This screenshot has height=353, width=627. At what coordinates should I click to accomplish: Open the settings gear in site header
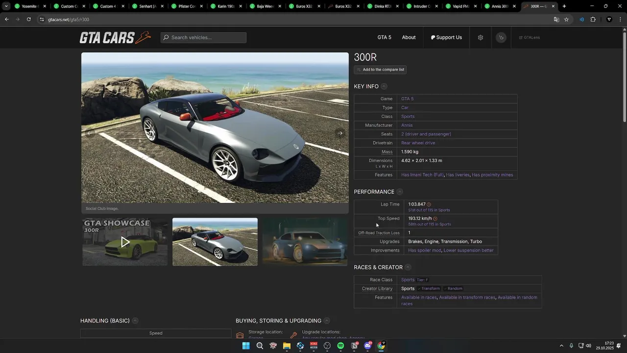481,37
